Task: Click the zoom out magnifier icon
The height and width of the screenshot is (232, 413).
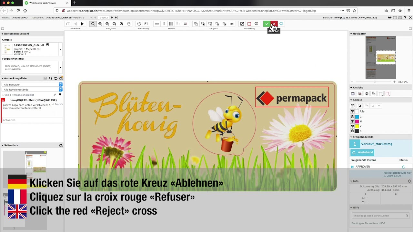Action: click(107, 24)
